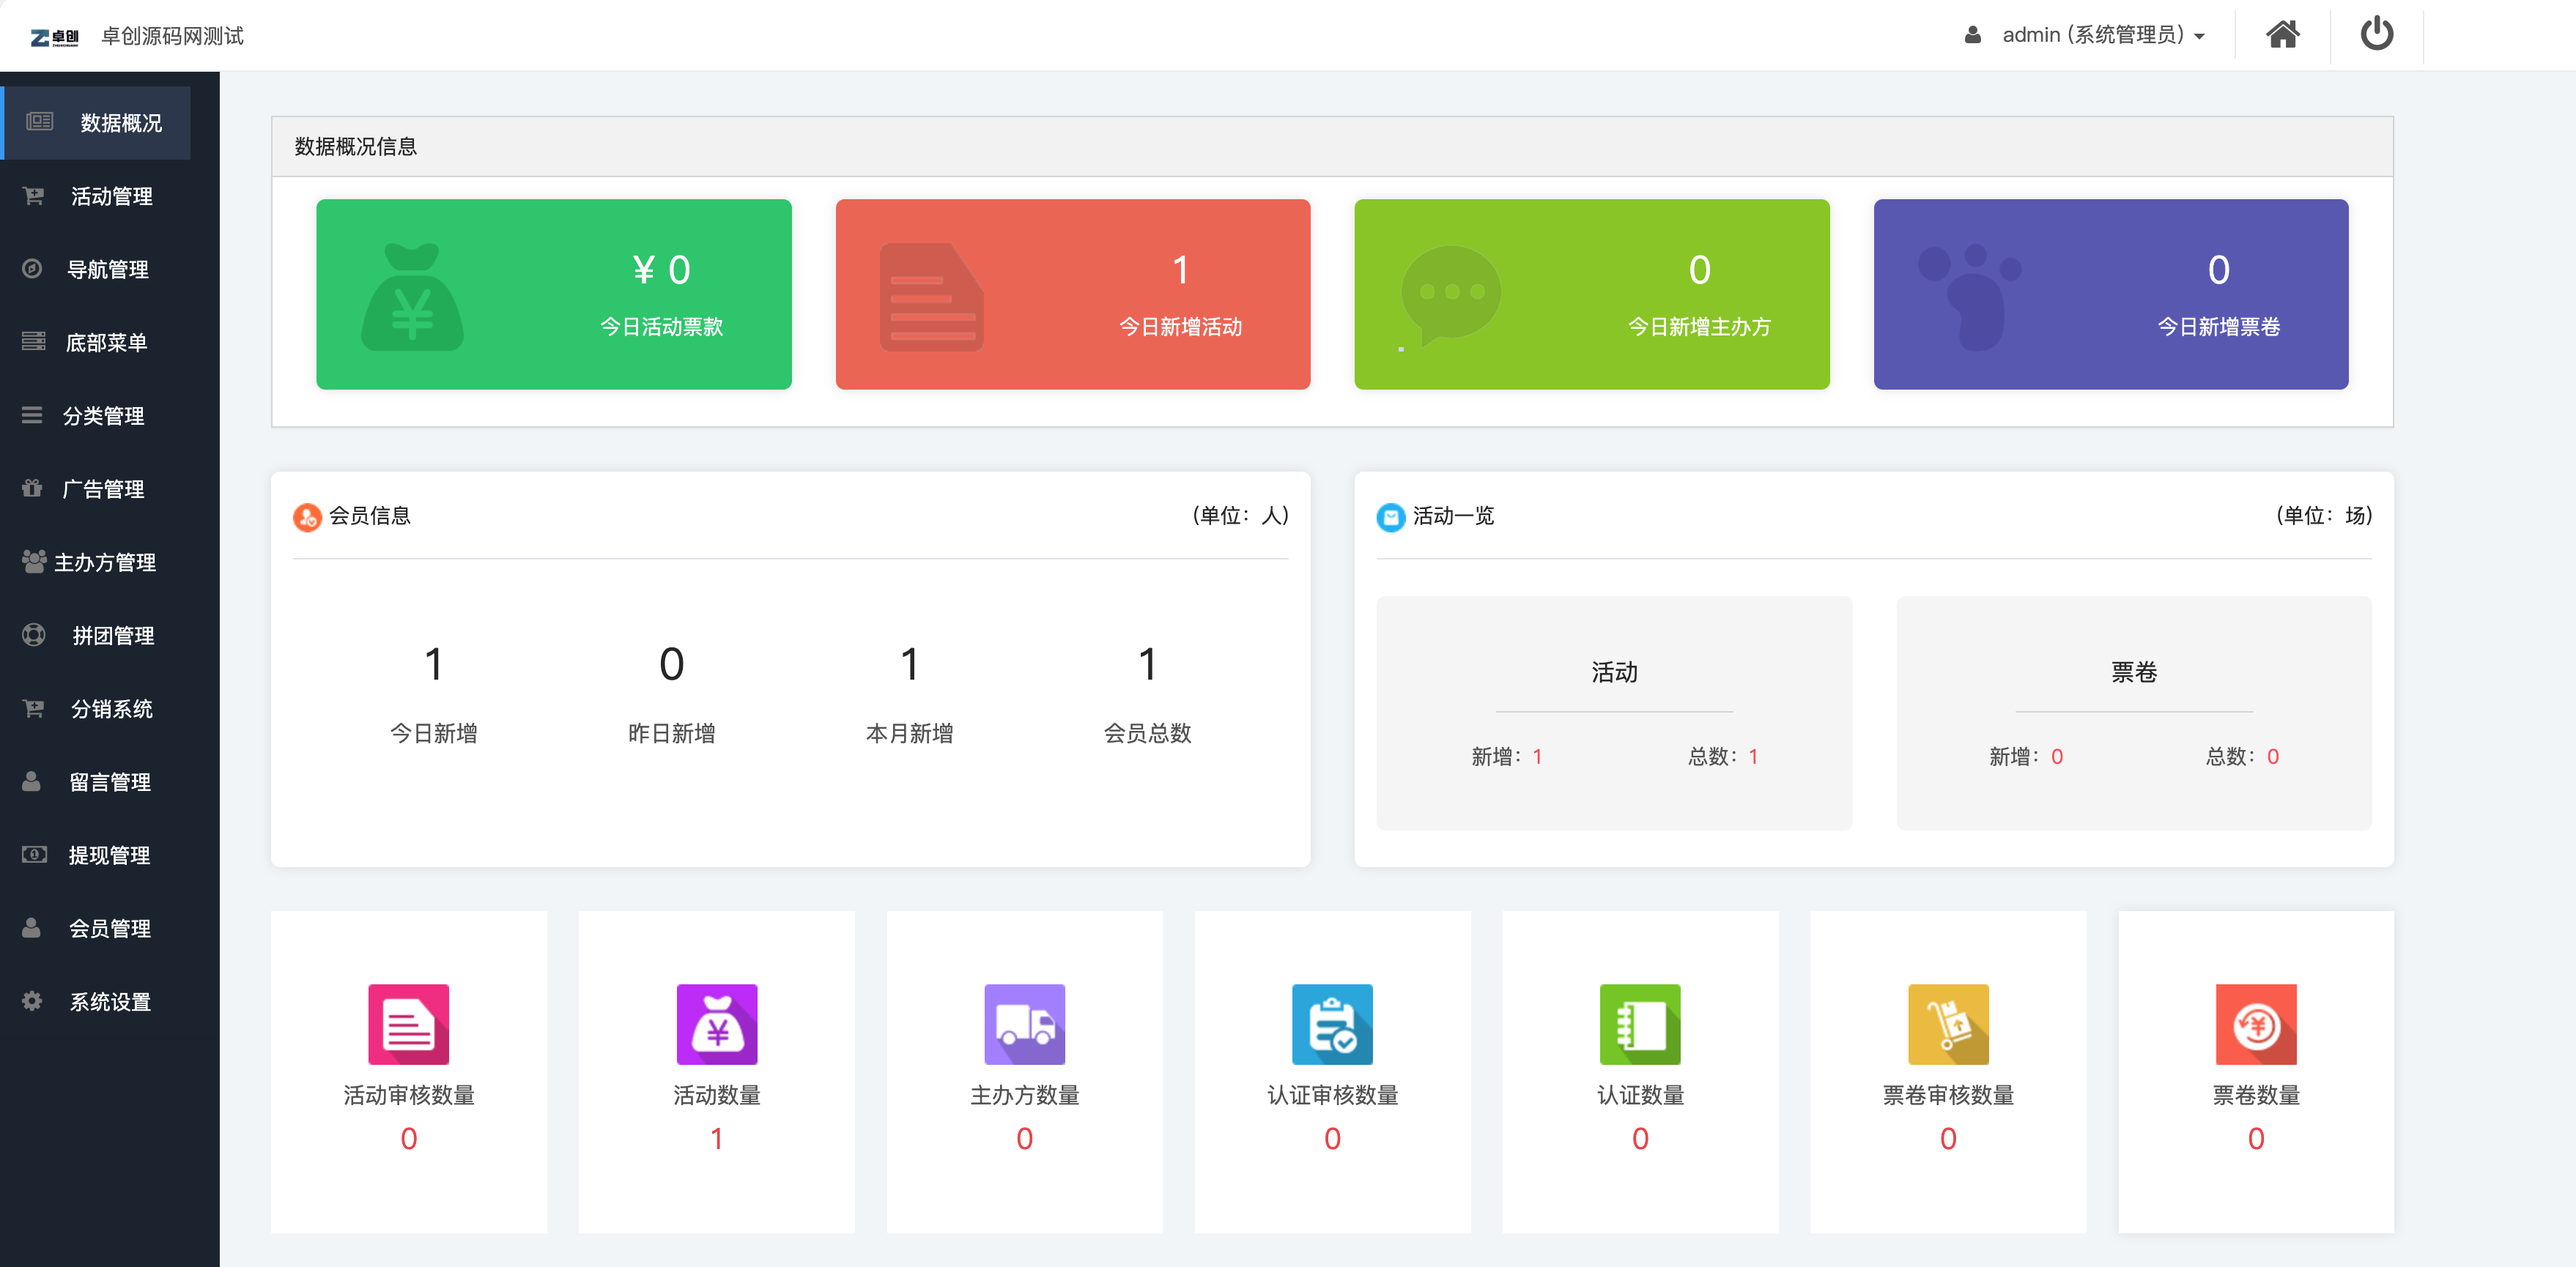Click the money bag icon on green card
Viewport: 2576px width, 1267px height.
click(x=412, y=296)
